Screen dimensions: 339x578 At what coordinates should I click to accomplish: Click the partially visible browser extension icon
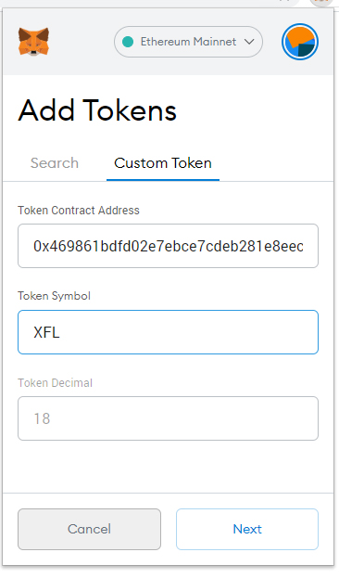[322, 2]
